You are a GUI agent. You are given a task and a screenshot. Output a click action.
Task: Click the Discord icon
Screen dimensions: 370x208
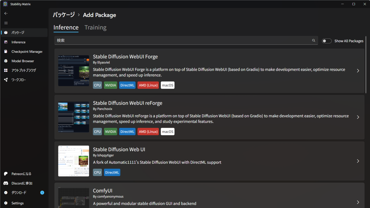point(6,183)
